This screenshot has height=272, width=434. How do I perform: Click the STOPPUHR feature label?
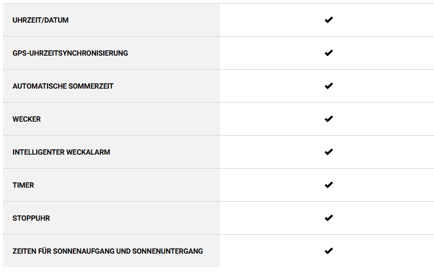pos(31,218)
